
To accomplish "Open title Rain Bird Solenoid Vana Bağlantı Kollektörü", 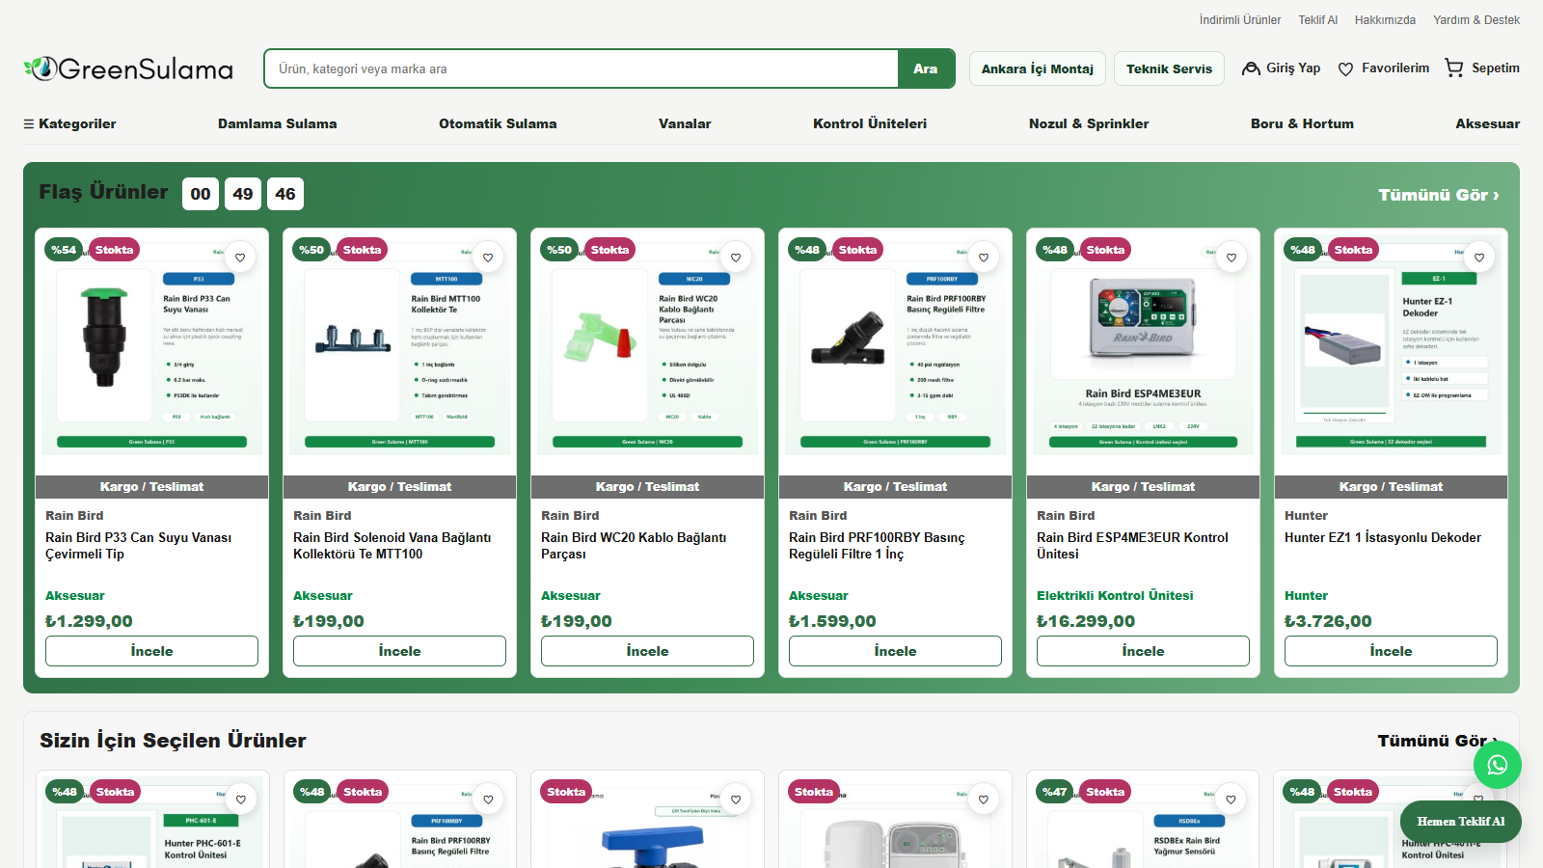I will pos(392,546).
